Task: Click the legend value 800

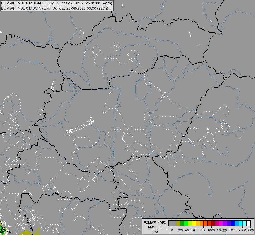Action: pos(203,230)
